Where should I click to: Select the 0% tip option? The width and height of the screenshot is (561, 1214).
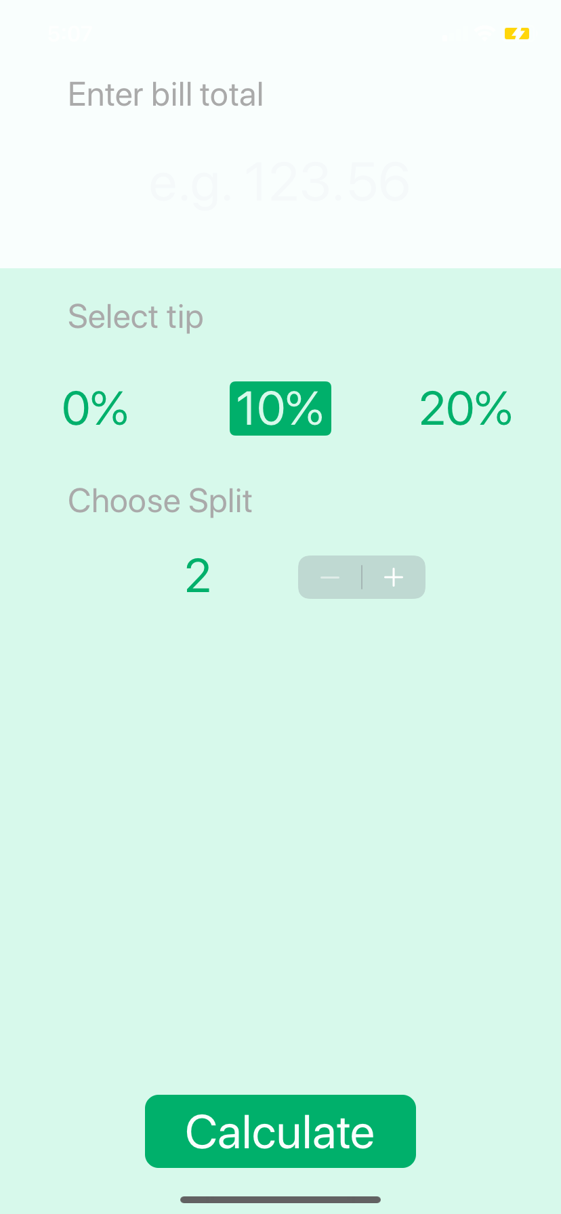95,409
